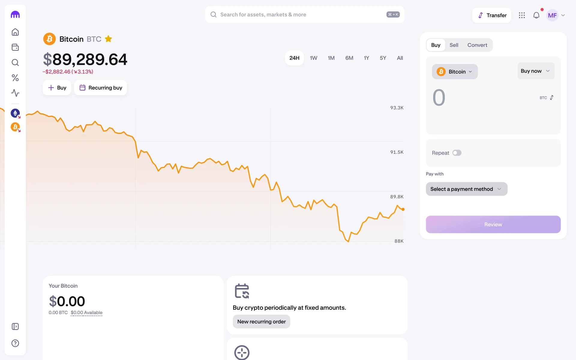
Task: Click the New recurring order button
Action: click(261, 322)
